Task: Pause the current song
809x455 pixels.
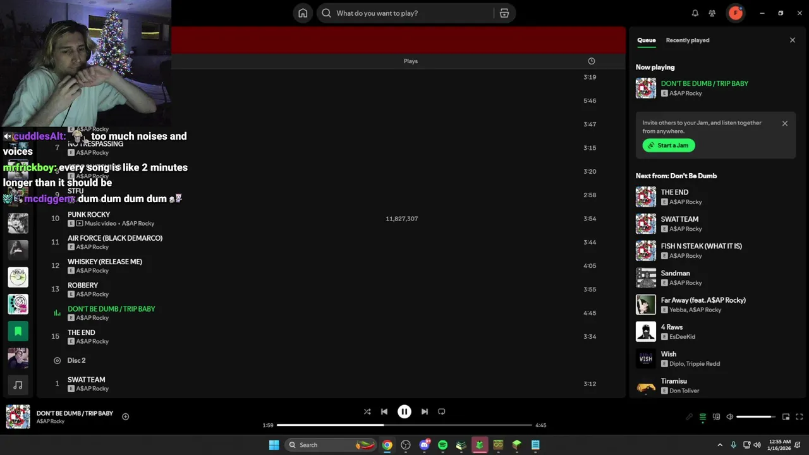Action: pos(404,411)
